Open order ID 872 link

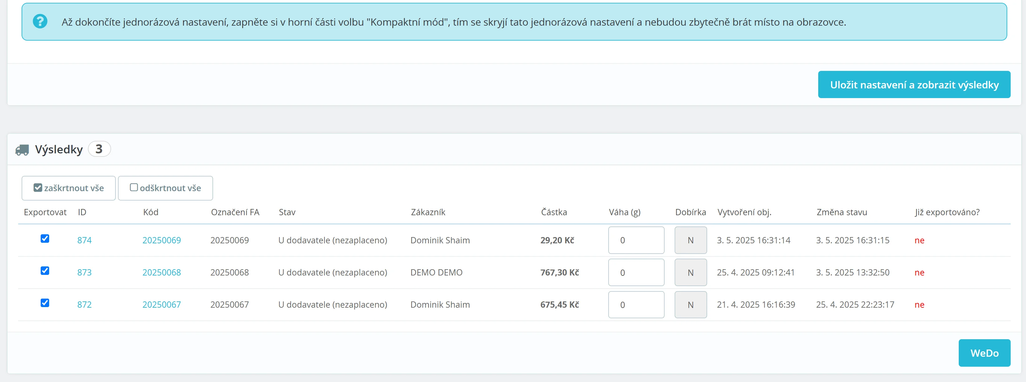[84, 305]
